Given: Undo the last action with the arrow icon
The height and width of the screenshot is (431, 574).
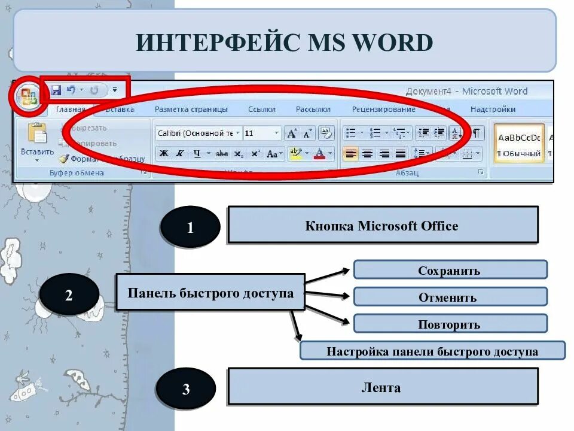Looking at the screenshot, I should [x=71, y=90].
